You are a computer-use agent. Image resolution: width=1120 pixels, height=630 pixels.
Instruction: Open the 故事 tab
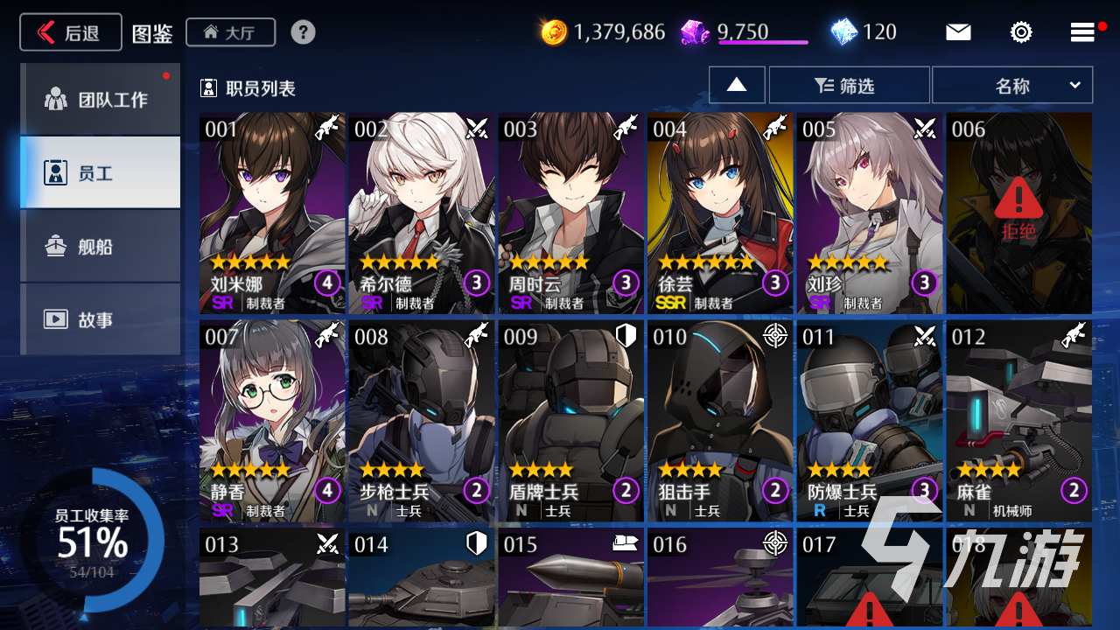pyautogui.click(x=101, y=318)
